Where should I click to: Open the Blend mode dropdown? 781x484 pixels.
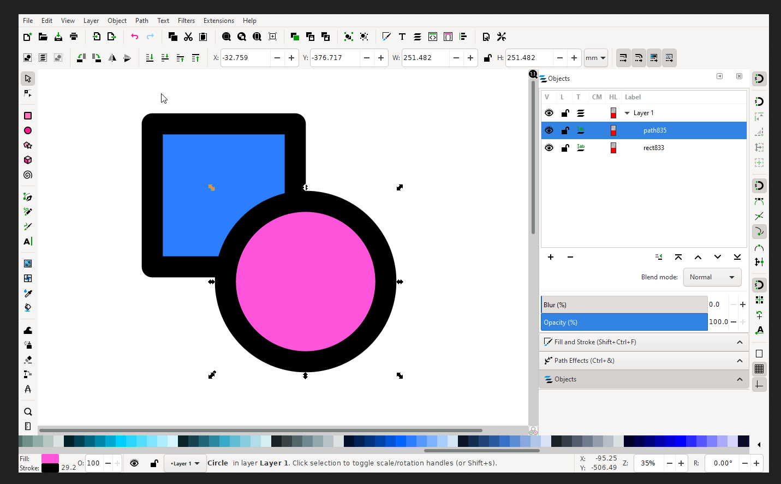[712, 277]
